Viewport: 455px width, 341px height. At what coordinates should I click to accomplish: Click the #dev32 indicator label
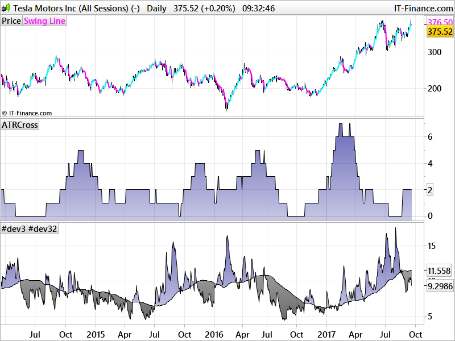point(43,229)
